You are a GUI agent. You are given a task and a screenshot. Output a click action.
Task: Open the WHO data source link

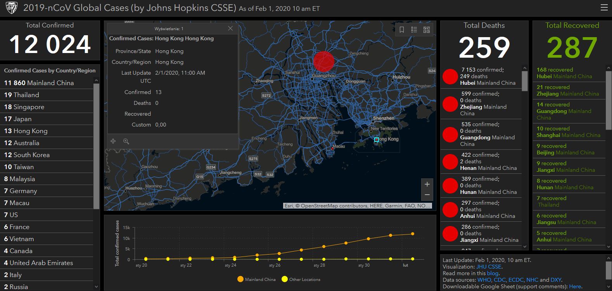click(484, 280)
